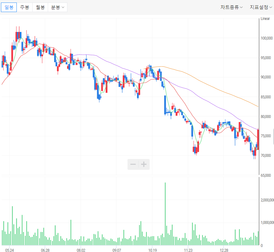Click the 100,000 price axis label
This screenshot has width=274, height=252.
266,38
